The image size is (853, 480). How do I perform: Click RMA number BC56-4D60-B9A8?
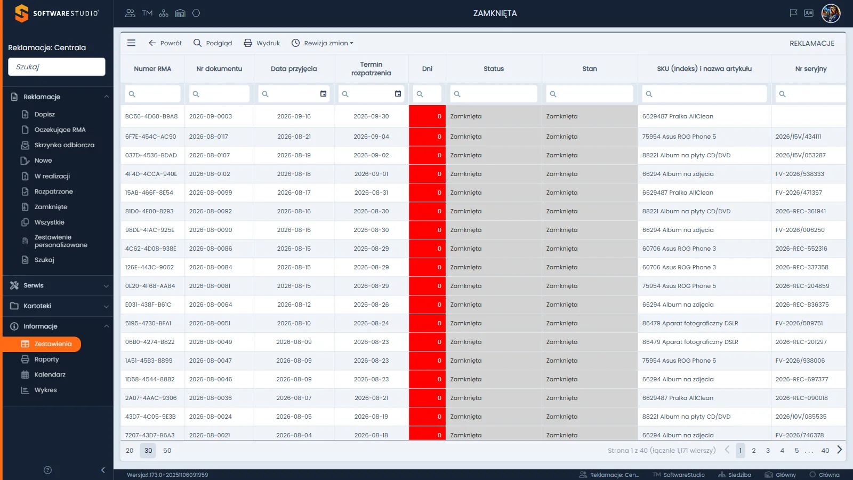[151, 116]
